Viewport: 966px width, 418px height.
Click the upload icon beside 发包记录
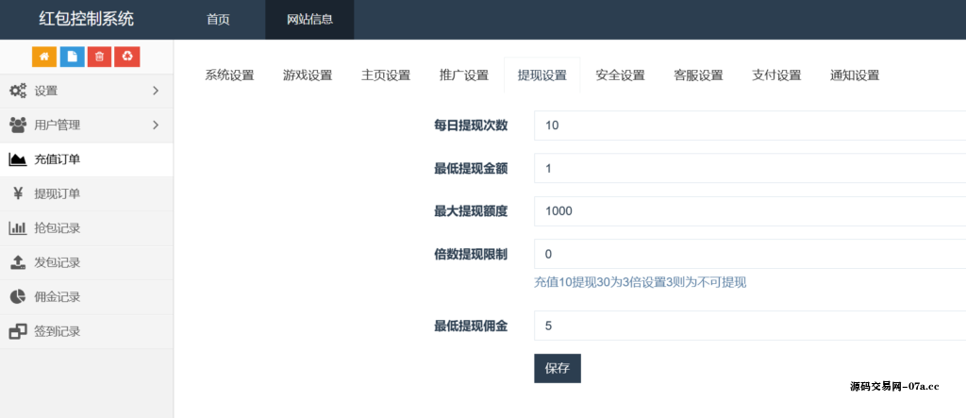click(18, 262)
